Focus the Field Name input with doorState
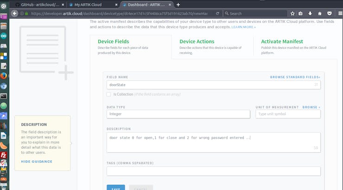The height and width of the screenshot is (190, 343). 214,85
